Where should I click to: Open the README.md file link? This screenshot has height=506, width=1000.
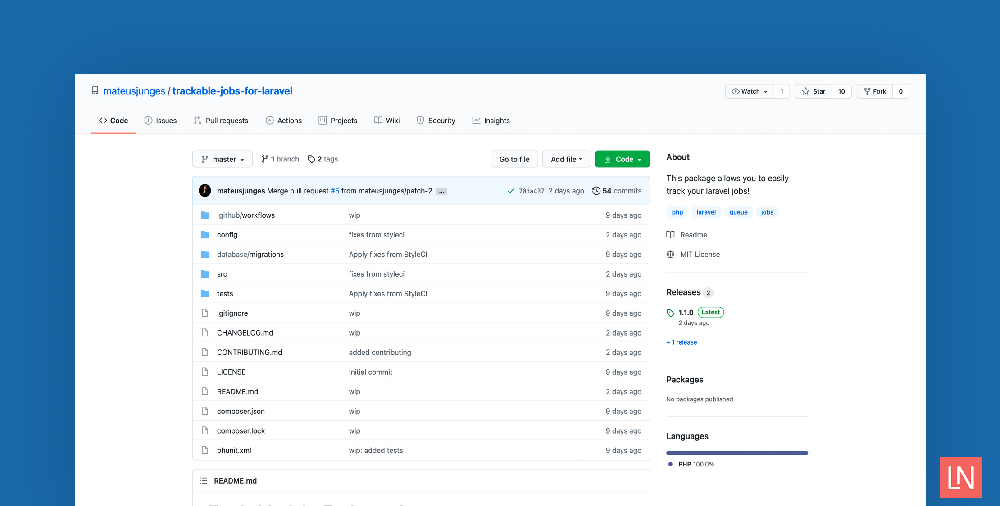click(x=237, y=391)
